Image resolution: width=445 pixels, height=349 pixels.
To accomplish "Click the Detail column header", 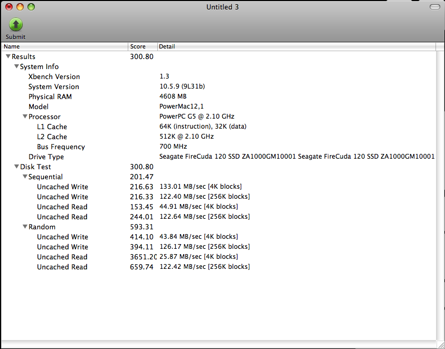I will pos(297,46).
